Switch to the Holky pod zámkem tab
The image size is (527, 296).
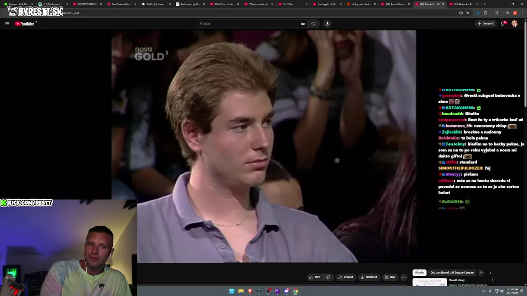tap(361, 4)
